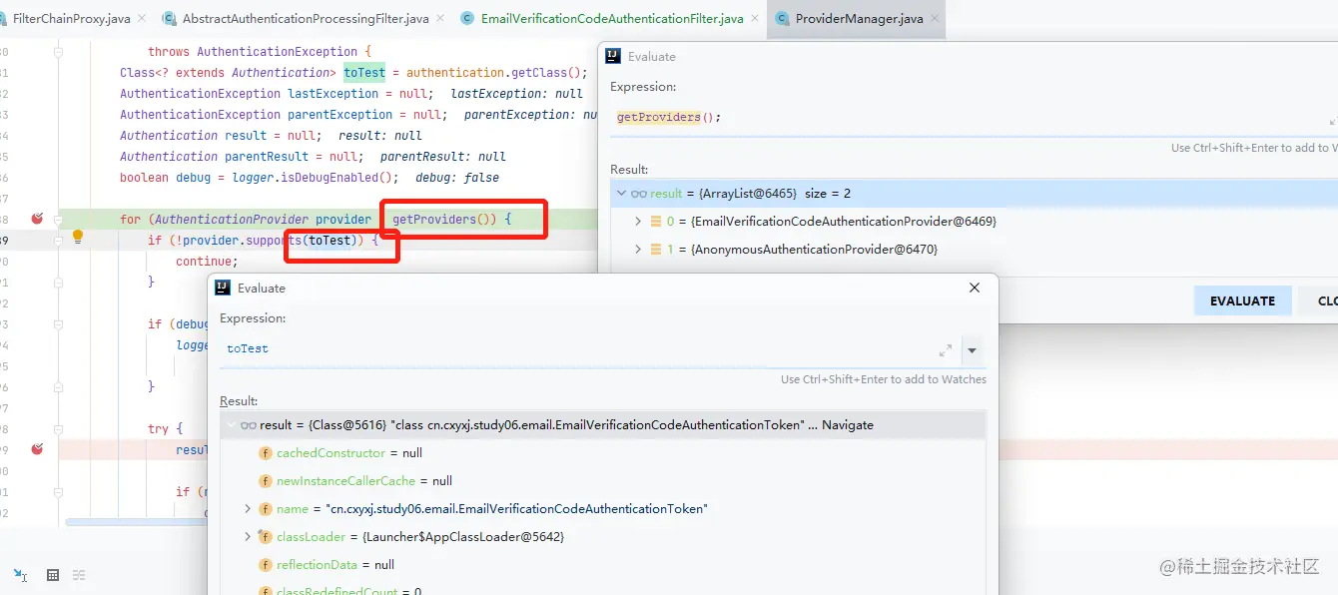1338x595 pixels.
Task: Click the list element icon for item 0 EmailVerificationCodeAuthenticationProvider
Action: pos(656,222)
